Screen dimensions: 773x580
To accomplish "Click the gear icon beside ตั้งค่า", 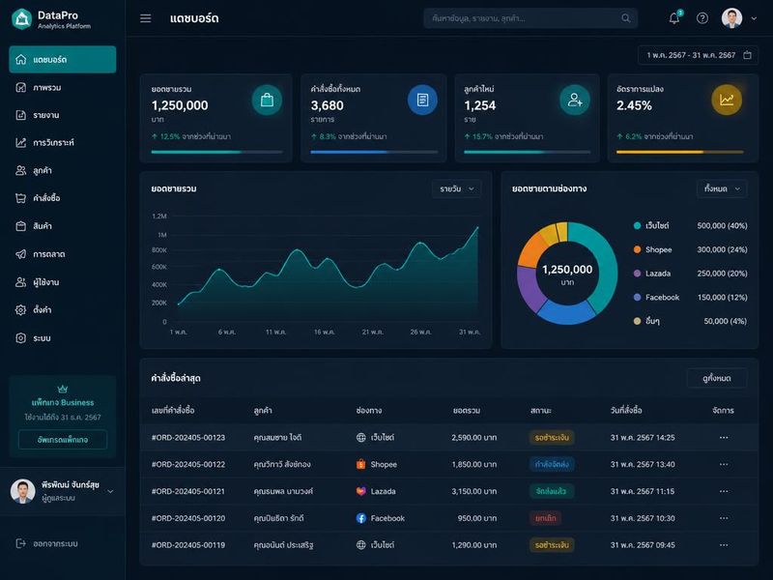I will [20, 310].
